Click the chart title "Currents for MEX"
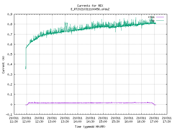The image size is (172, 129). tap(90, 6)
